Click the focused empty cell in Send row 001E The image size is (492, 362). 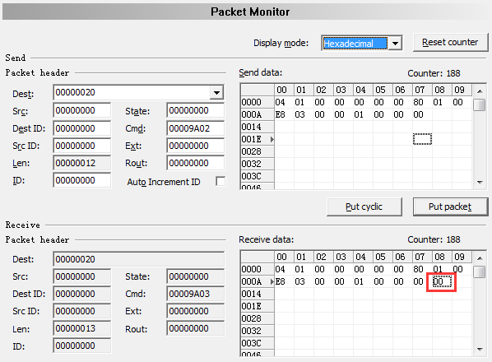click(x=422, y=139)
